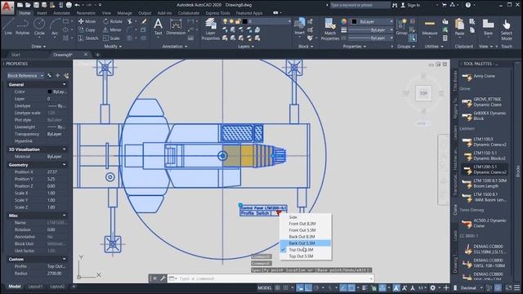
Task: Select the Text annotation tool
Action: [158, 27]
